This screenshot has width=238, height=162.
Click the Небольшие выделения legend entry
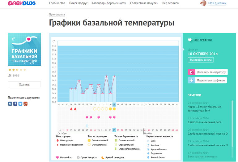(70, 145)
